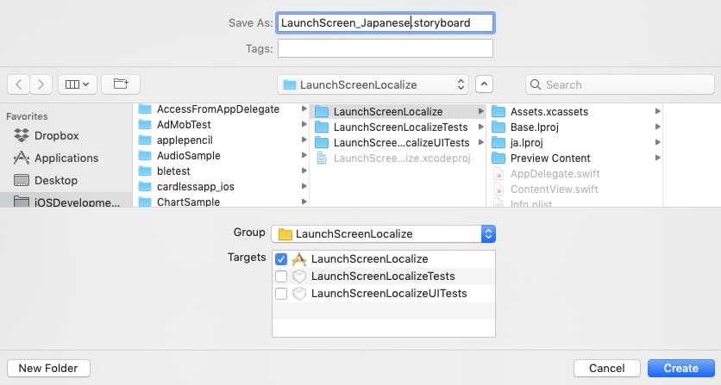This screenshot has height=385, width=721.
Task: Click the forward navigation arrow
Action: tap(41, 84)
